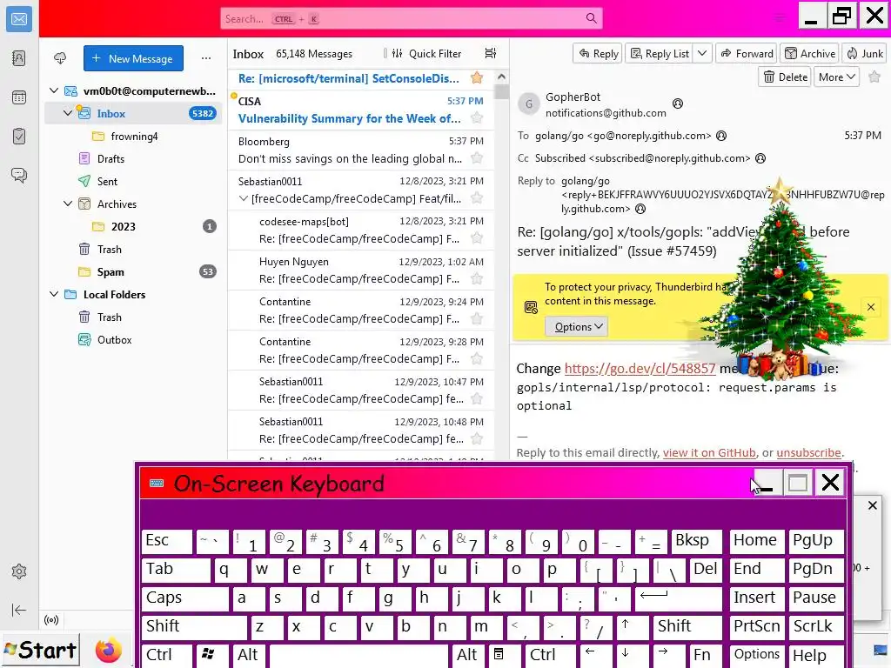Open the go.dev/cl/548857 link
The image size is (891, 668).
640,368
